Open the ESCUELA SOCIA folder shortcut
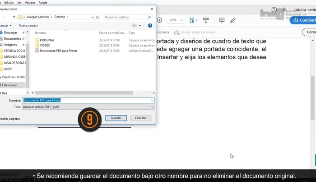The width and height of the screenshot is (316, 182). coord(14,51)
